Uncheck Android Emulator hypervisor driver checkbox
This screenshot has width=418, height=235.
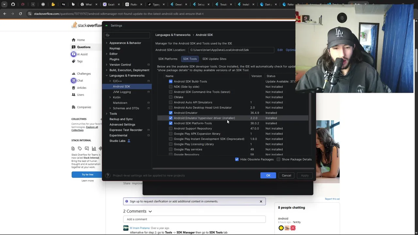(x=170, y=118)
